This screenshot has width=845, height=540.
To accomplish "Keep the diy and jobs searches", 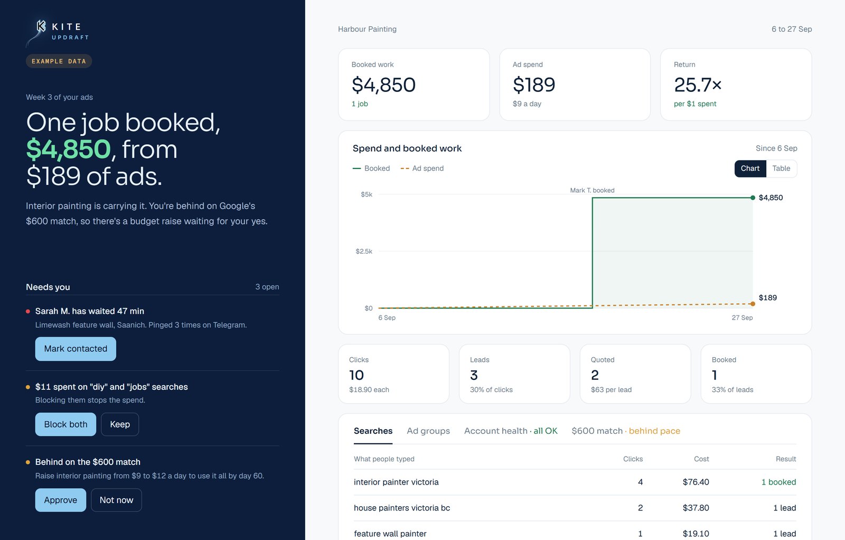I will (120, 424).
